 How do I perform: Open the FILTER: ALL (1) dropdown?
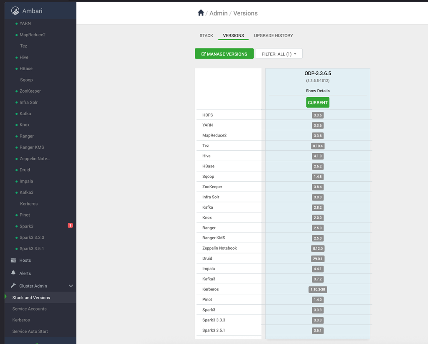pyautogui.click(x=279, y=54)
